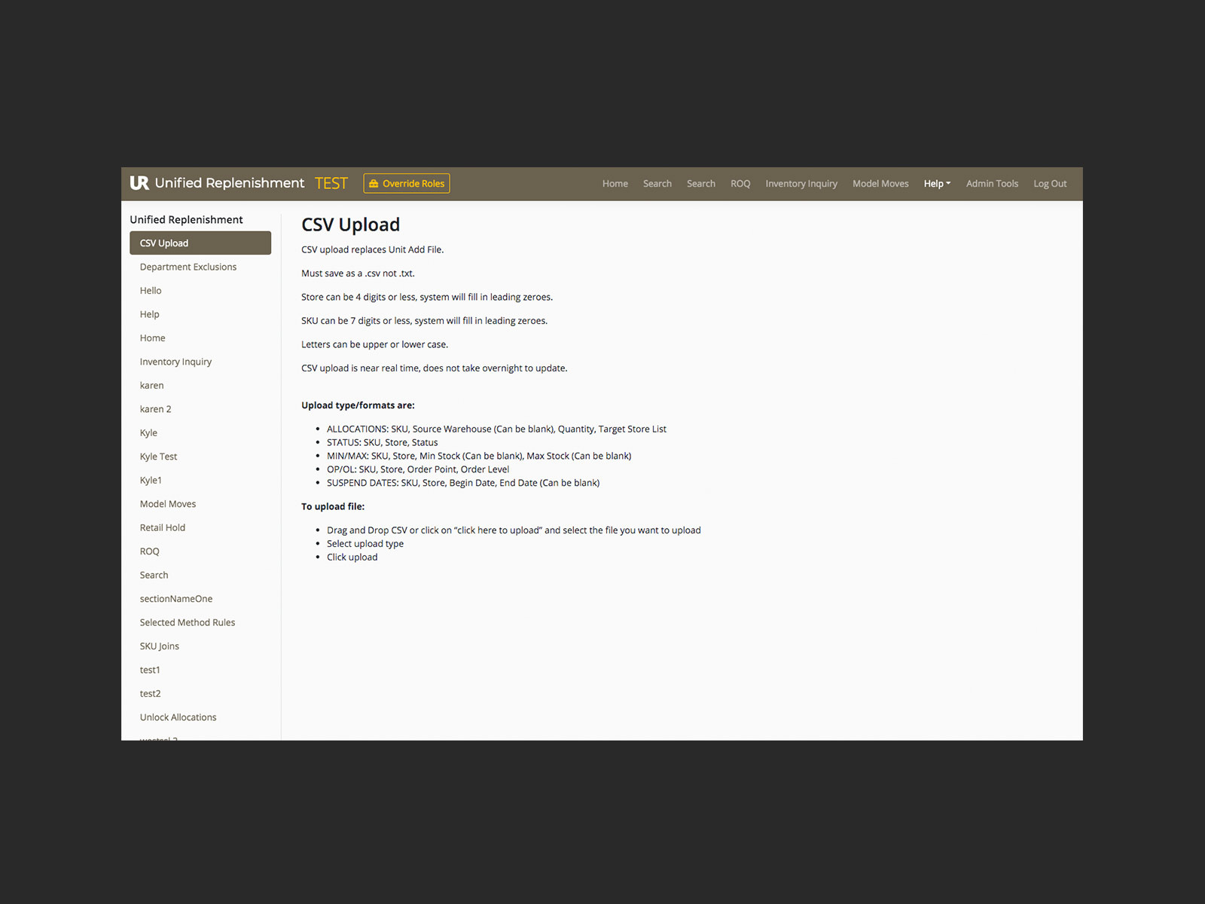Image resolution: width=1205 pixels, height=904 pixels.
Task: Click the TEST environment label
Action: click(331, 183)
